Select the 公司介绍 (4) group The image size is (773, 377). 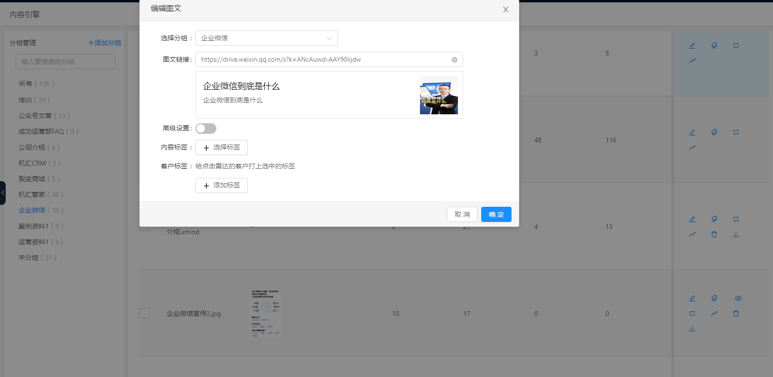coord(39,147)
